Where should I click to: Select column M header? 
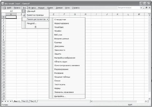(139, 14)
